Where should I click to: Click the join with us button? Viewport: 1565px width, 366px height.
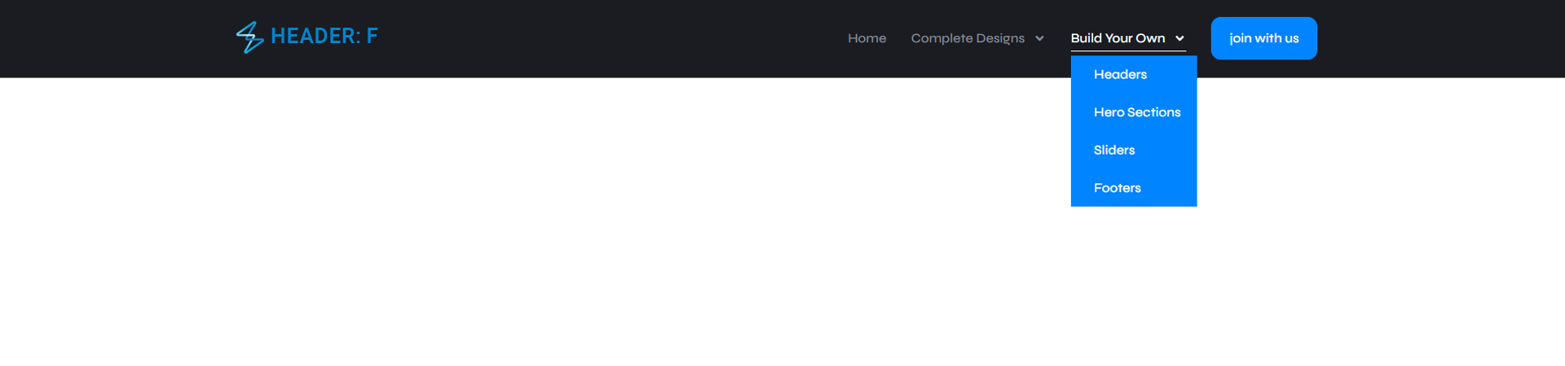(1263, 38)
